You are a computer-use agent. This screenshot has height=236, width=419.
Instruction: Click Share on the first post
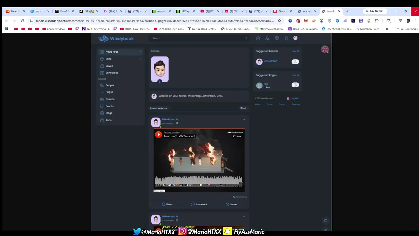pyautogui.click(x=231, y=204)
